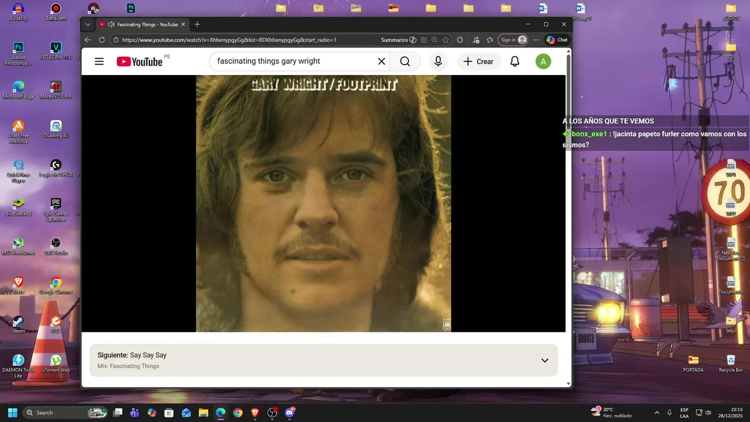750x422 pixels.
Task: Add page to favorites star icon
Action: (x=446, y=40)
